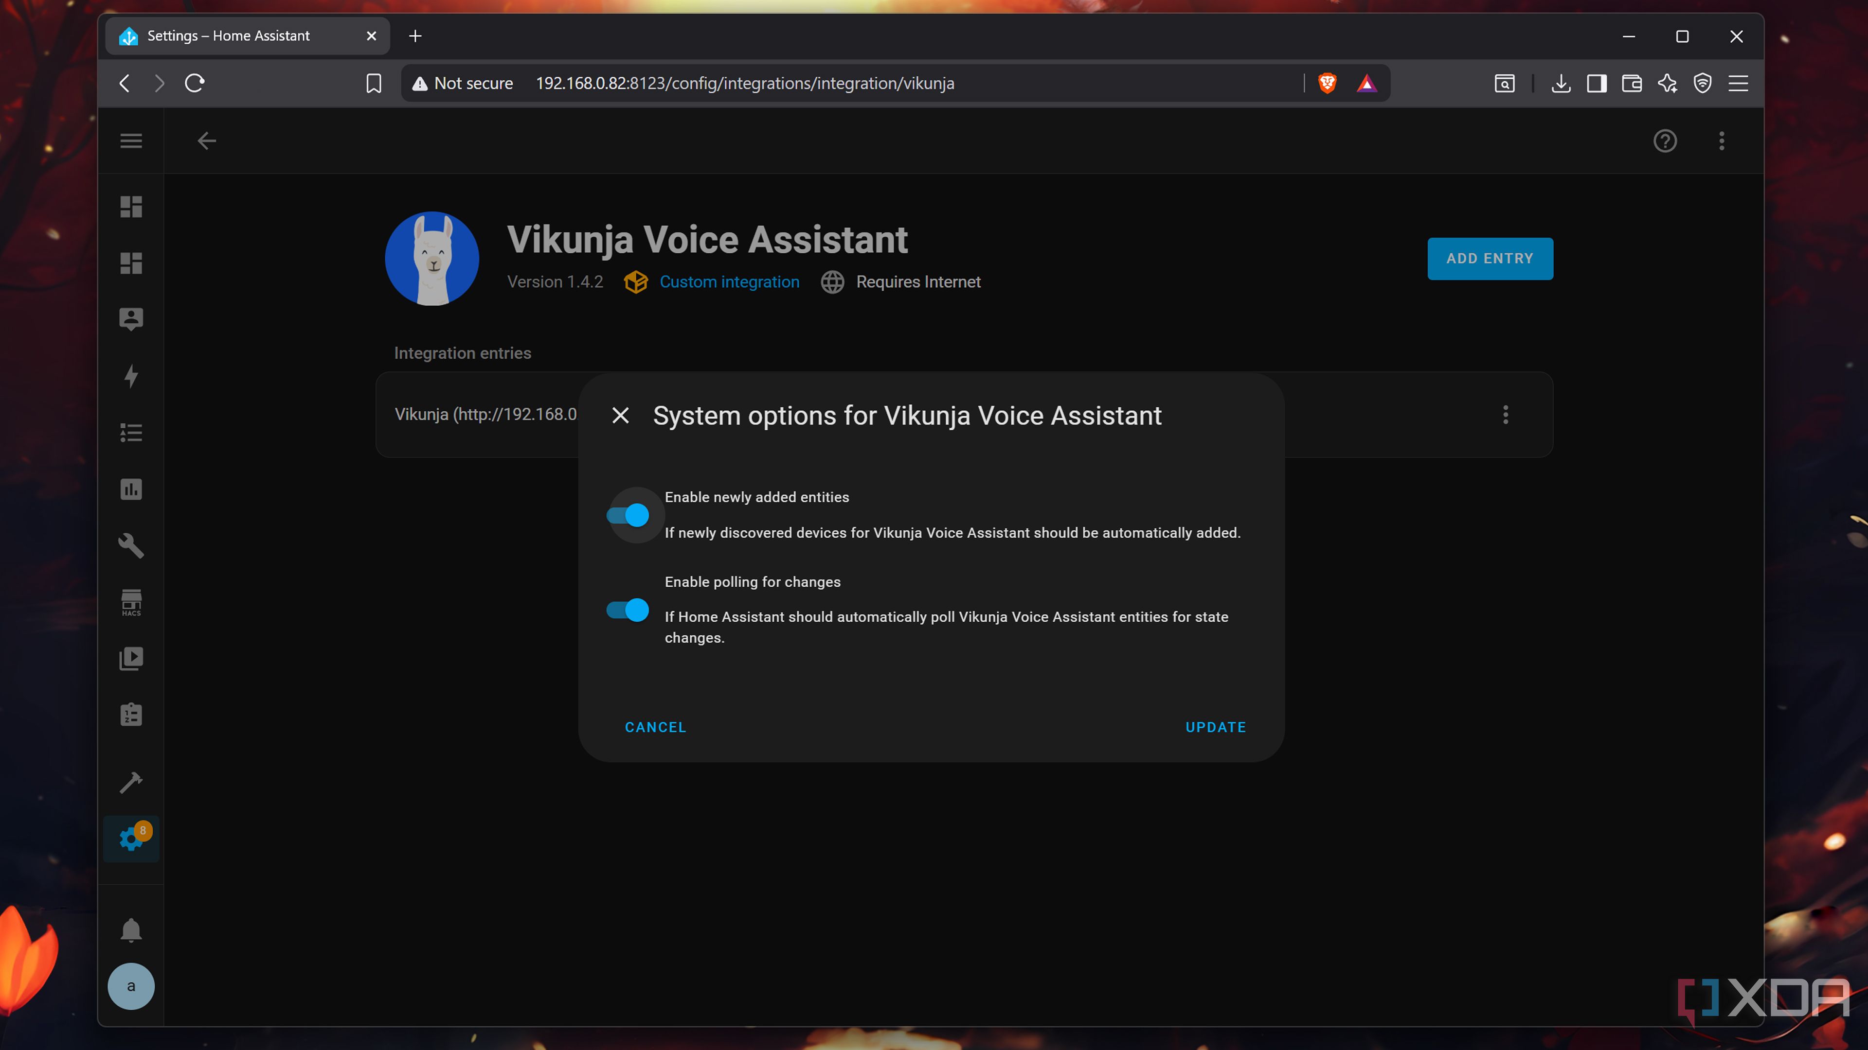Click the browser back navigation arrow
Viewport: 1868px width, 1050px height.
click(x=125, y=83)
